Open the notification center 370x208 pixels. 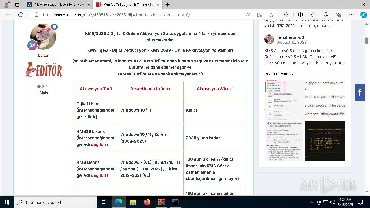point(360,202)
